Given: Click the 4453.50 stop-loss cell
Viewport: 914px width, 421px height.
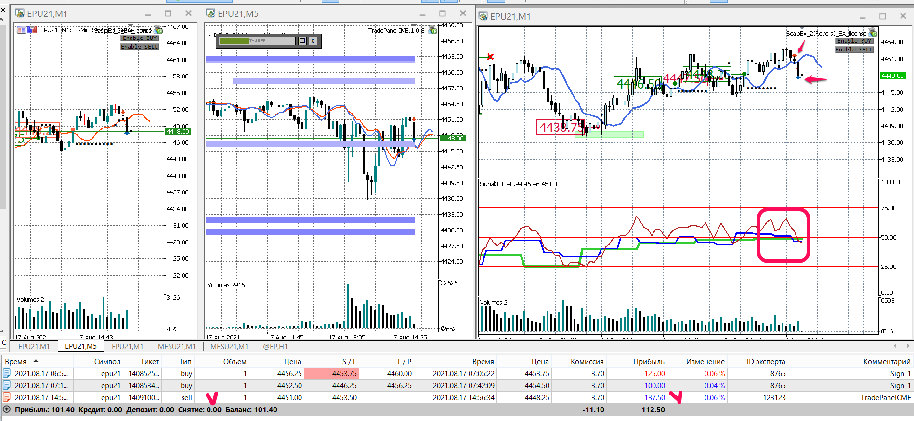Looking at the screenshot, I should click(332, 397).
